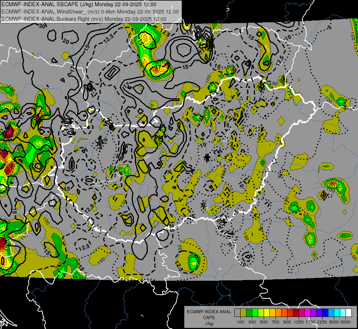Click the SBCAPE title line at top
The image size is (358, 329).
[x=79, y=4]
